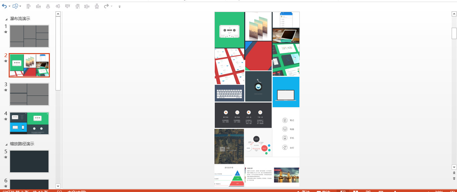This screenshot has width=457, height=192.
Task: Click the Shapes icon in quick access toolbar
Action: pyautogui.click(x=15, y=6)
